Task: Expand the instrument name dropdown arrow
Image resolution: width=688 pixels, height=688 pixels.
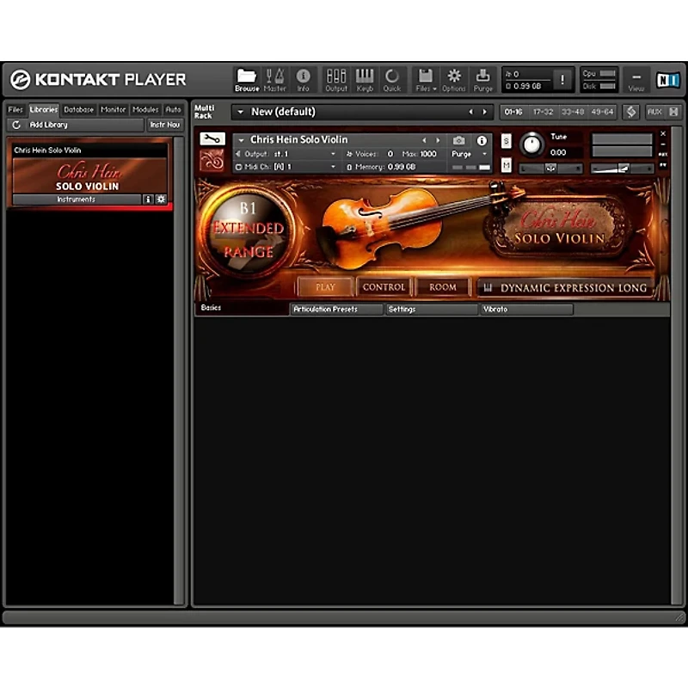Action: coord(241,140)
